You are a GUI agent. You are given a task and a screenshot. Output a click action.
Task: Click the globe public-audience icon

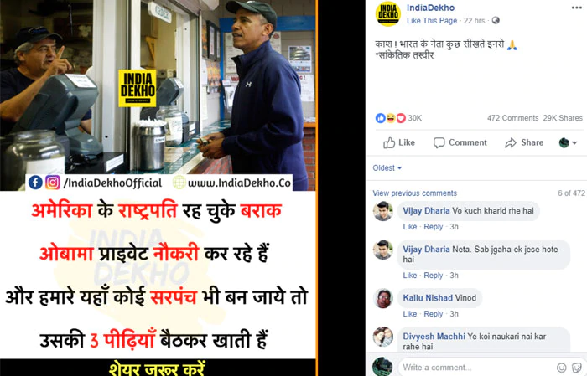496,21
